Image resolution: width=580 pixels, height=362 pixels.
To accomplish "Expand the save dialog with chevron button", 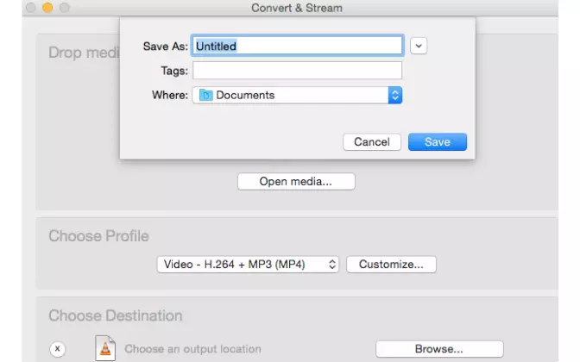I will tap(419, 46).
